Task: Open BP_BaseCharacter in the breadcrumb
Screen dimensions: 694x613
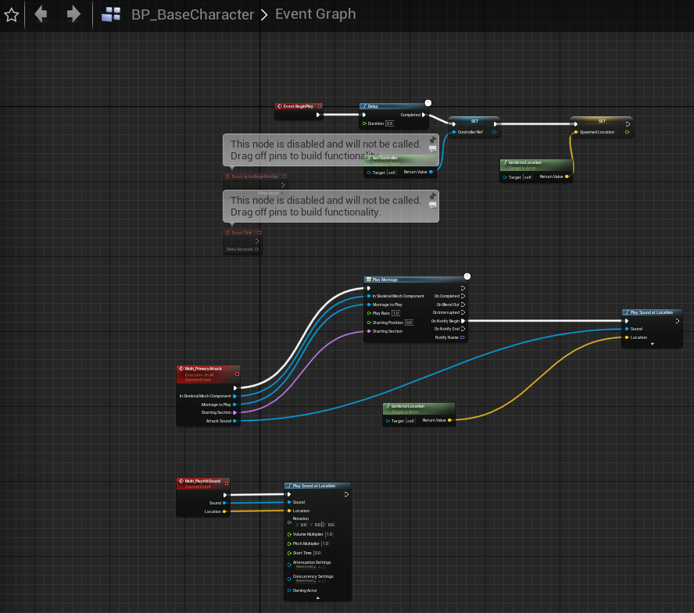Action: tap(192, 15)
